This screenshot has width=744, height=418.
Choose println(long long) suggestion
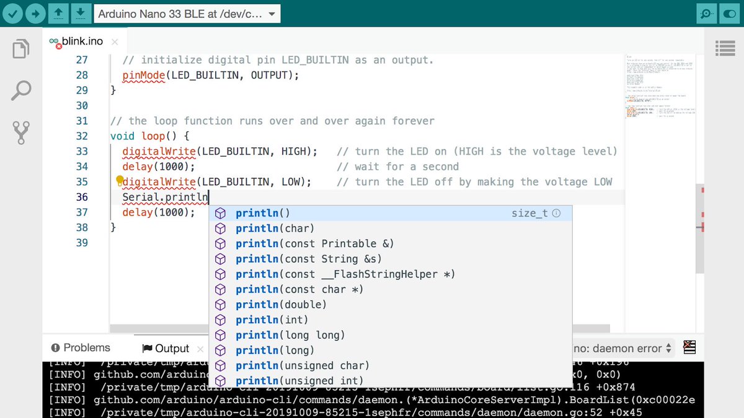tap(390, 334)
